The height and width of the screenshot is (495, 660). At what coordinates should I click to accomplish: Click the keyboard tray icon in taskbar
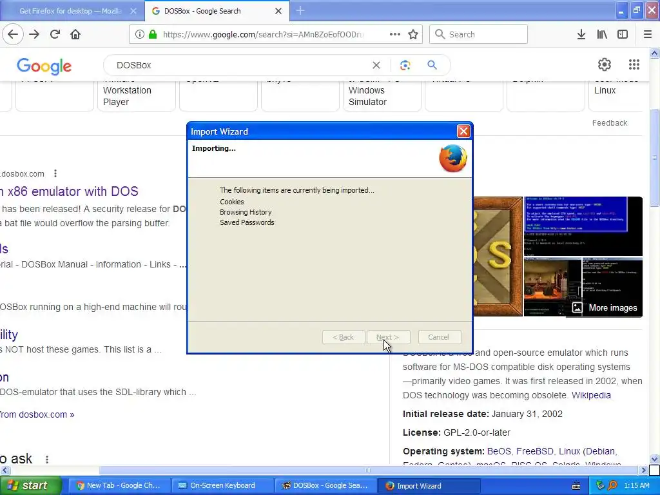[576, 486]
